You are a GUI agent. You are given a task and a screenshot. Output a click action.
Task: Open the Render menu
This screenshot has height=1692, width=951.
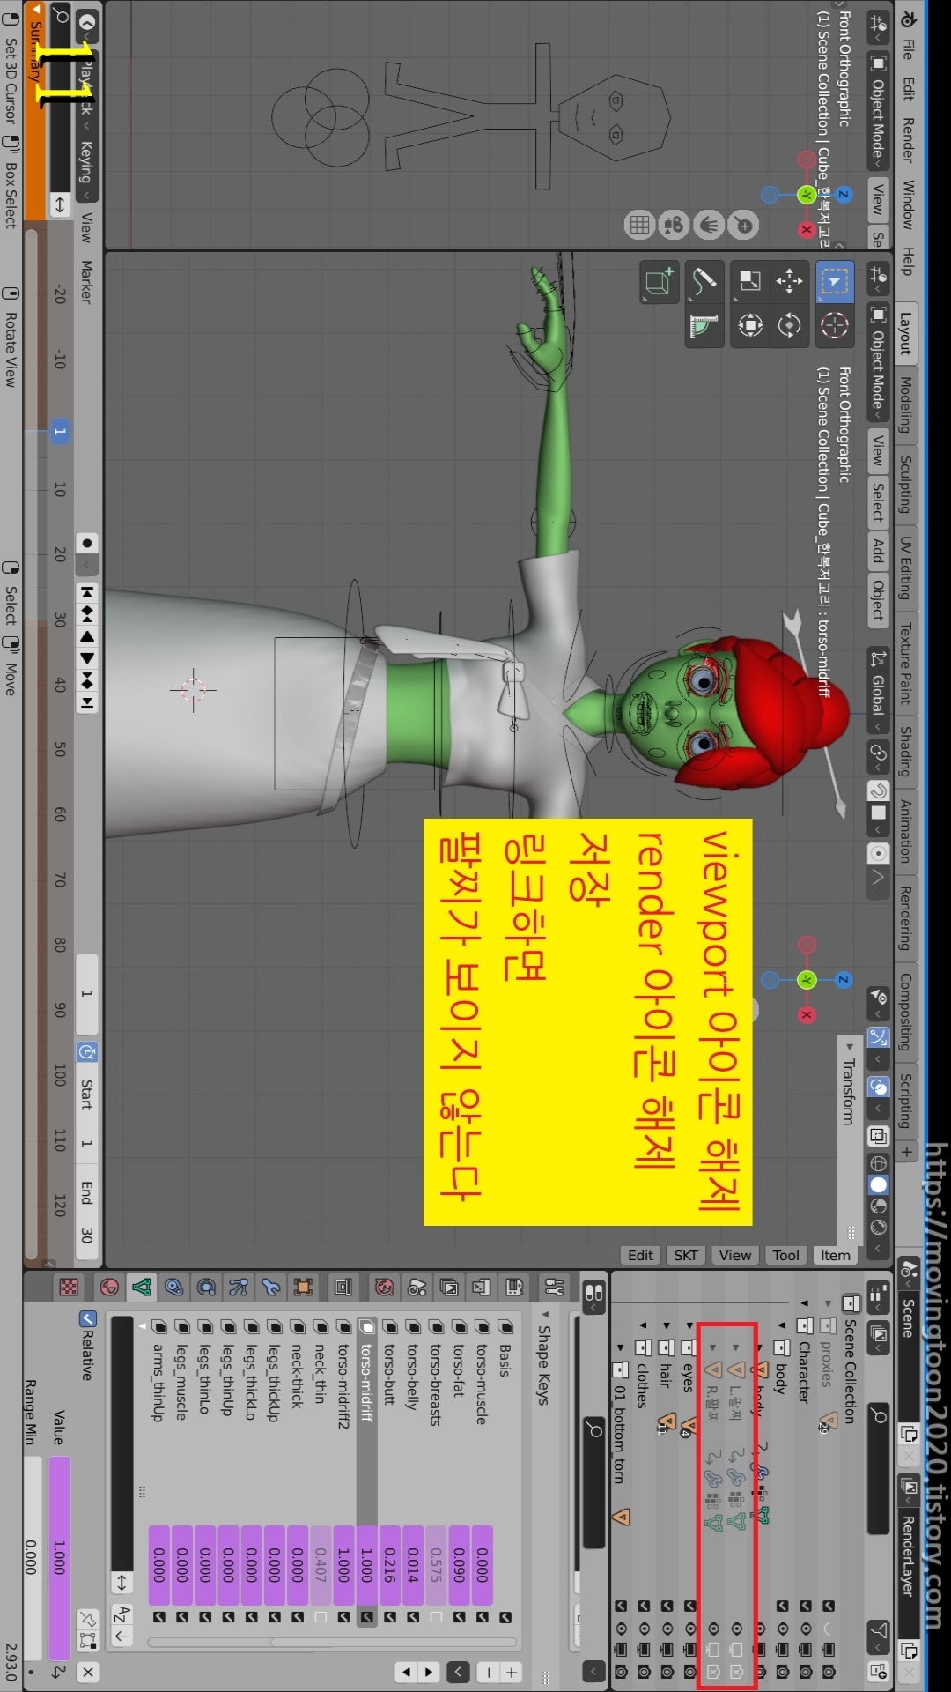tap(908, 140)
